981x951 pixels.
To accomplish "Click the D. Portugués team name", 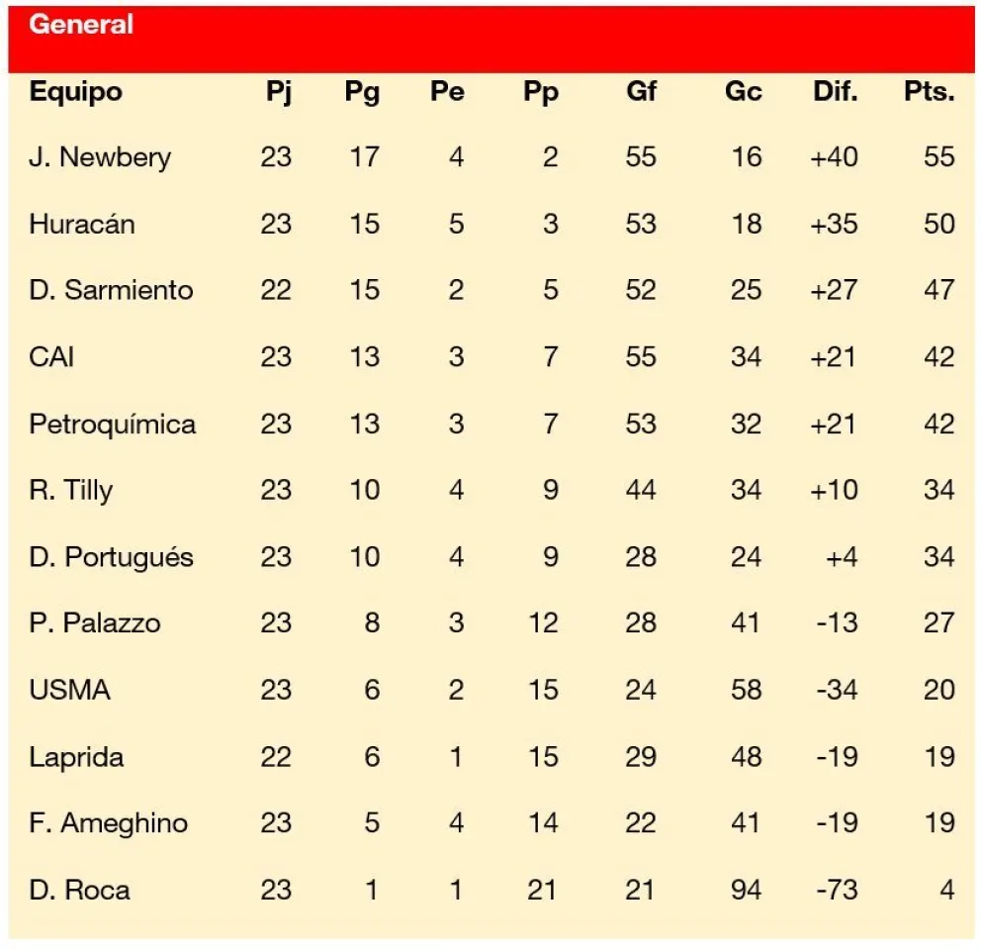I will [111, 557].
